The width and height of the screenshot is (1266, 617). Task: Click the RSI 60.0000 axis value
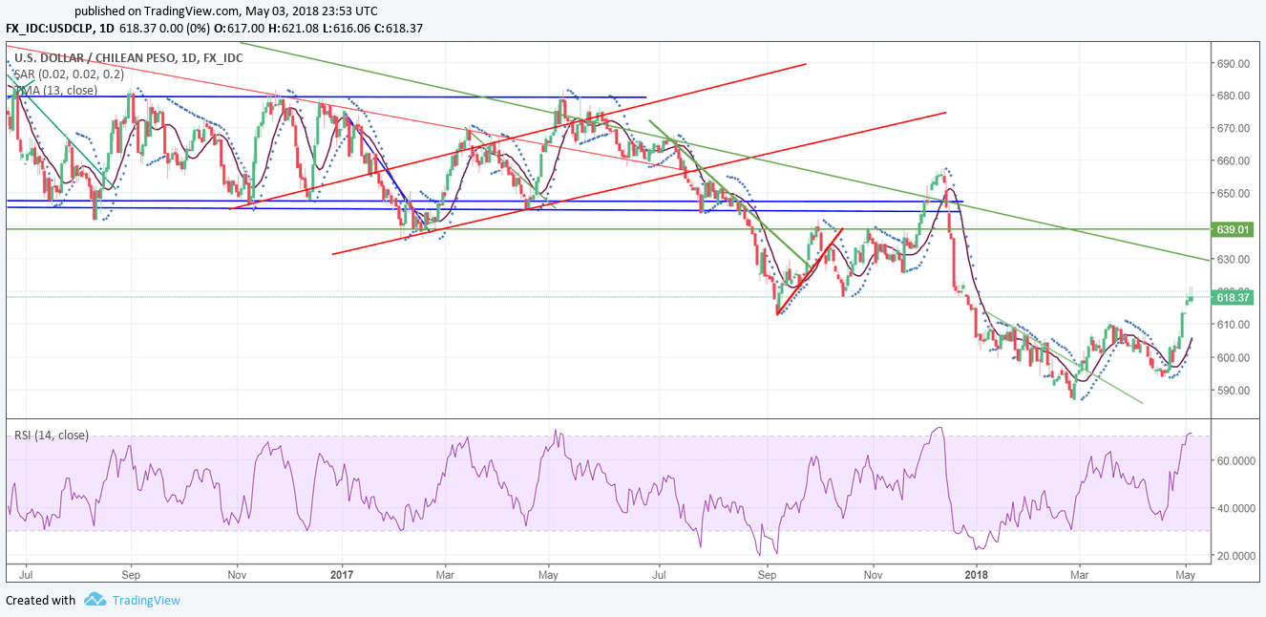pyautogui.click(x=1237, y=460)
